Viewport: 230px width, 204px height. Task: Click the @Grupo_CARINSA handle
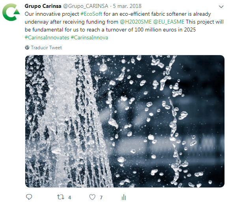pos(86,6)
